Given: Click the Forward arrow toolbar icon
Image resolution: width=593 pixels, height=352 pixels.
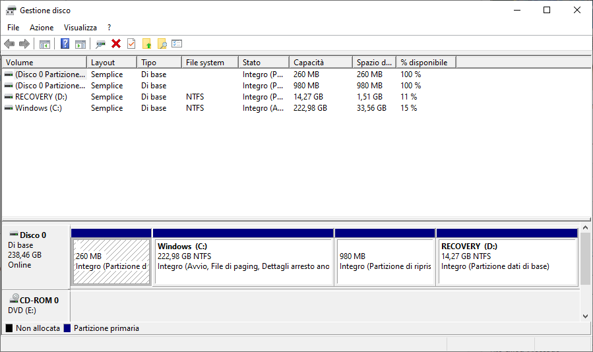Looking at the screenshot, I should pyautogui.click(x=24, y=44).
